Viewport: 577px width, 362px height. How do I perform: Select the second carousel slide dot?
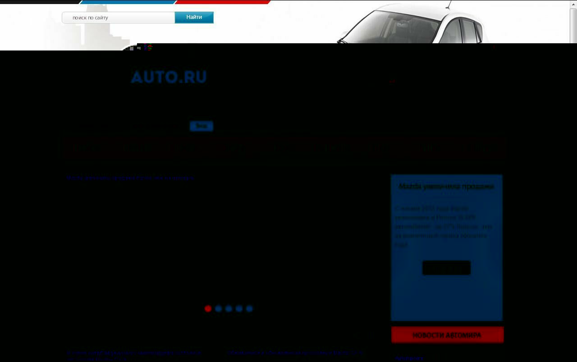(219, 308)
